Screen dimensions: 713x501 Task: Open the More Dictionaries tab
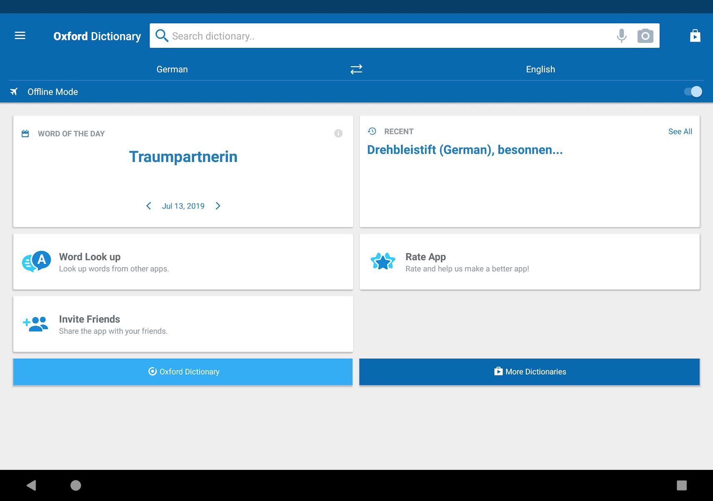point(529,372)
